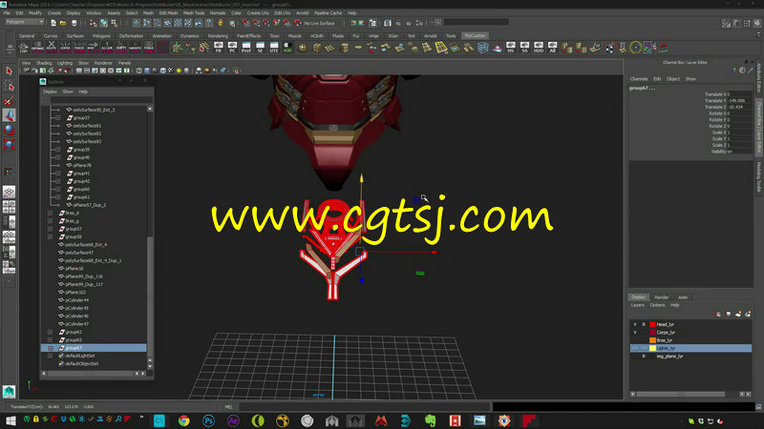Expand group57 in the Outliner

[x=51, y=229]
